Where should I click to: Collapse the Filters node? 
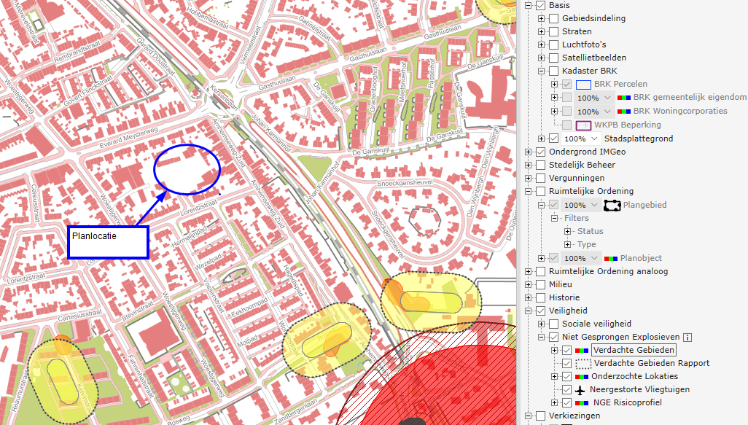click(x=554, y=219)
